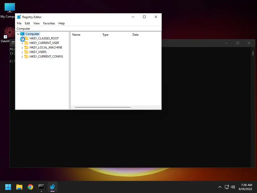Open the Windows Start menu

point(8,187)
